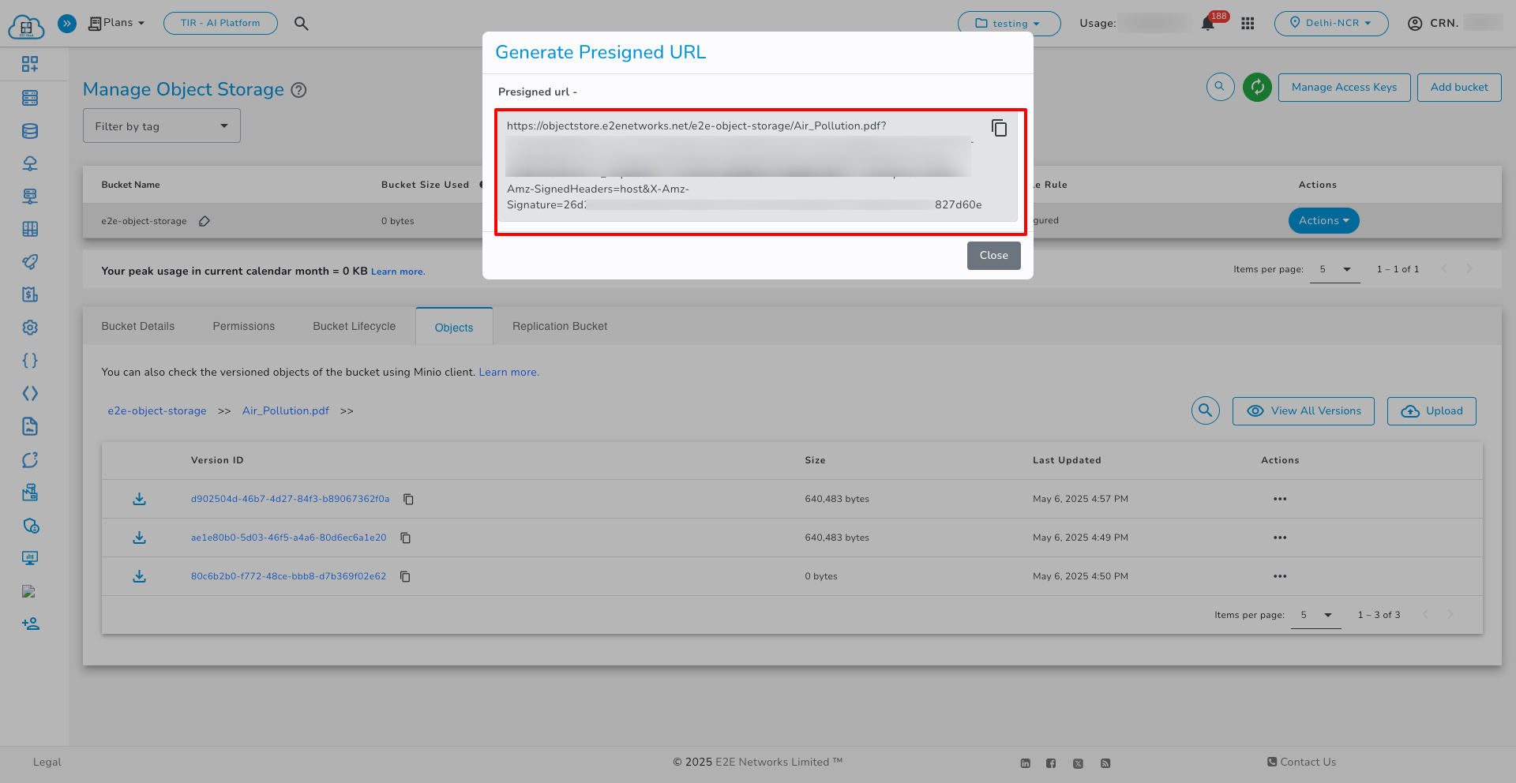Click the View All Versions button
The image size is (1516, 783).
coord(1303,411)
